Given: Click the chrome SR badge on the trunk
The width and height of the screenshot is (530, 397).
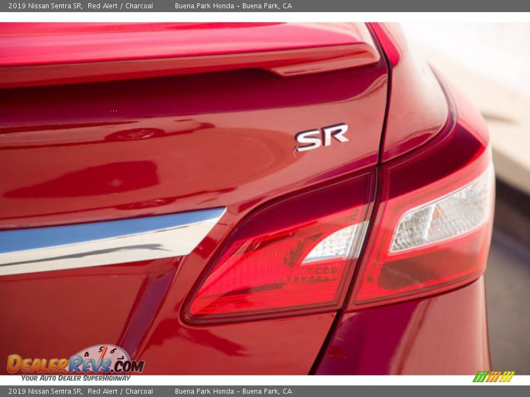Looking at the screenshot, I should coord(321,137).
